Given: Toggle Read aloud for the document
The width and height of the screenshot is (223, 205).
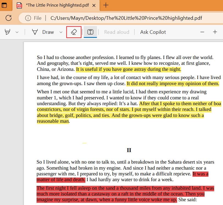Looking at the screenshot, I should pos(116,32).
